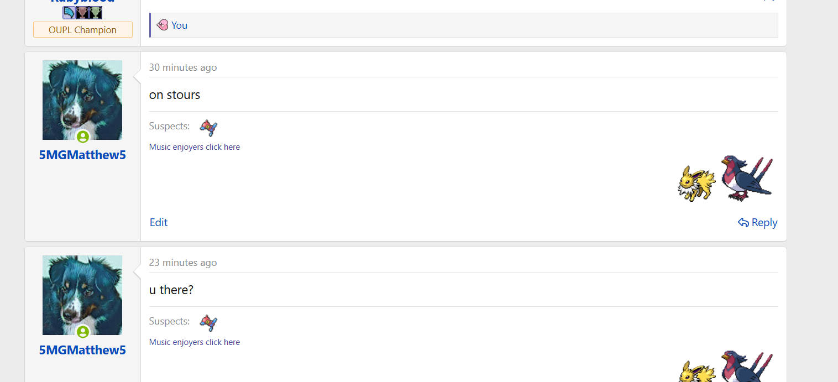This screenshot has height=382, width=838.
Task: Click the dog avatar on the 'u there?' post
Action: pyautogui.click(x=82, y=295)
